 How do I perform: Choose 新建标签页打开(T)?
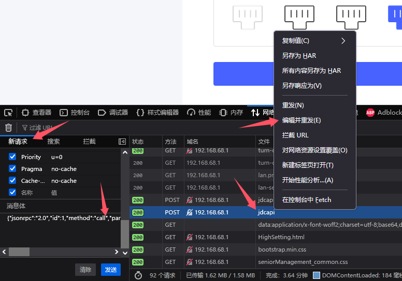(315, 165)
